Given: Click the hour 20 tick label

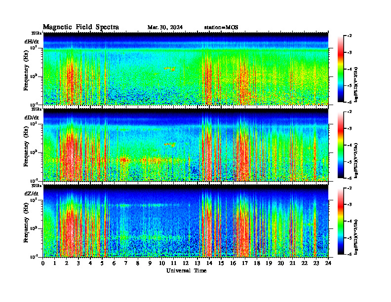Looking at the screenshot, I should pos(281,264).
